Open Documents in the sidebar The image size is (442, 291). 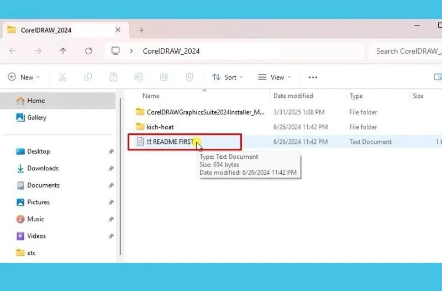[x=44, y=185]
